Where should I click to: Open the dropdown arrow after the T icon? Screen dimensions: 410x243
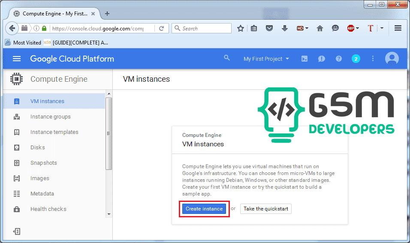382,28
